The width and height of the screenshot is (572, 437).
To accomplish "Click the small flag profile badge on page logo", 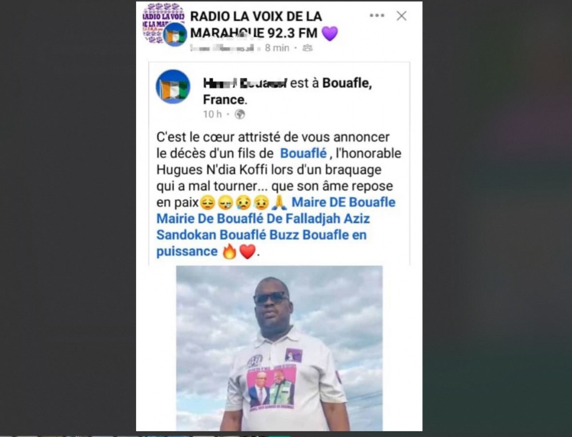I will click(x=175, y=35).
